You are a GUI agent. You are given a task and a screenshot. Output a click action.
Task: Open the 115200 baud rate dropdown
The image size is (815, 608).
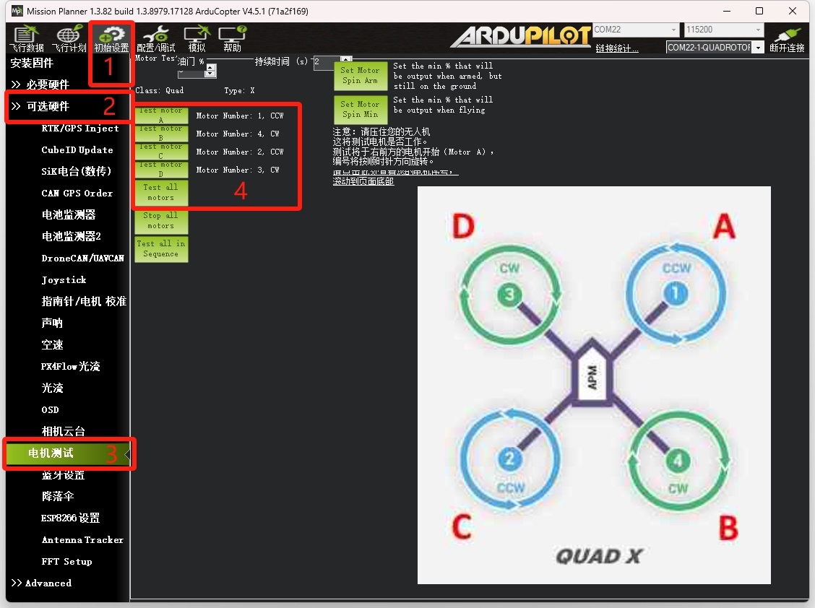(x=723, y=30)
